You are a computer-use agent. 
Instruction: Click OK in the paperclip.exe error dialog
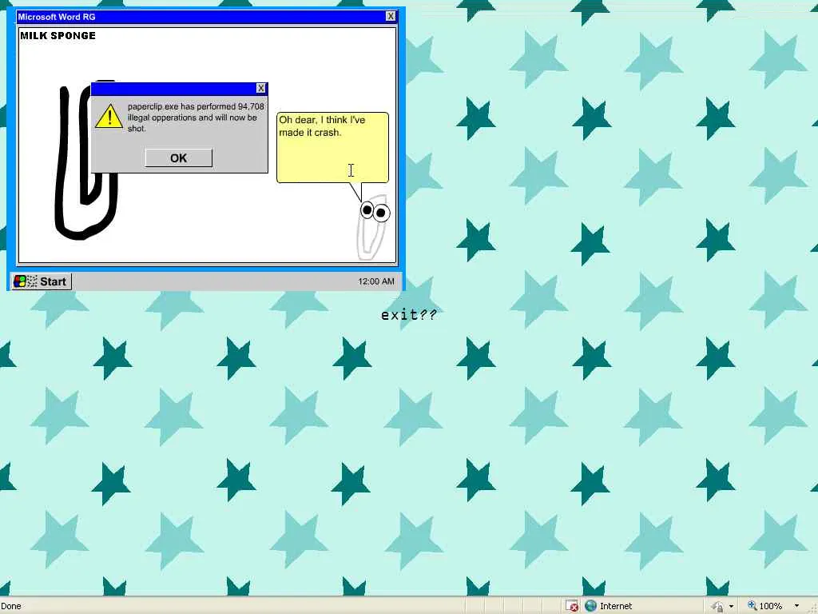point(178,158)
